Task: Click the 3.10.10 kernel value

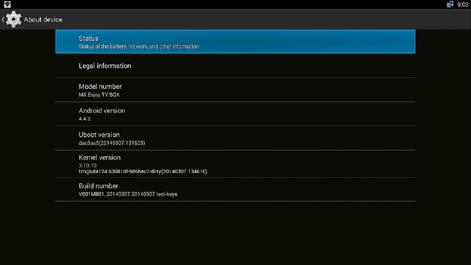Action: [x=87, y=165]
